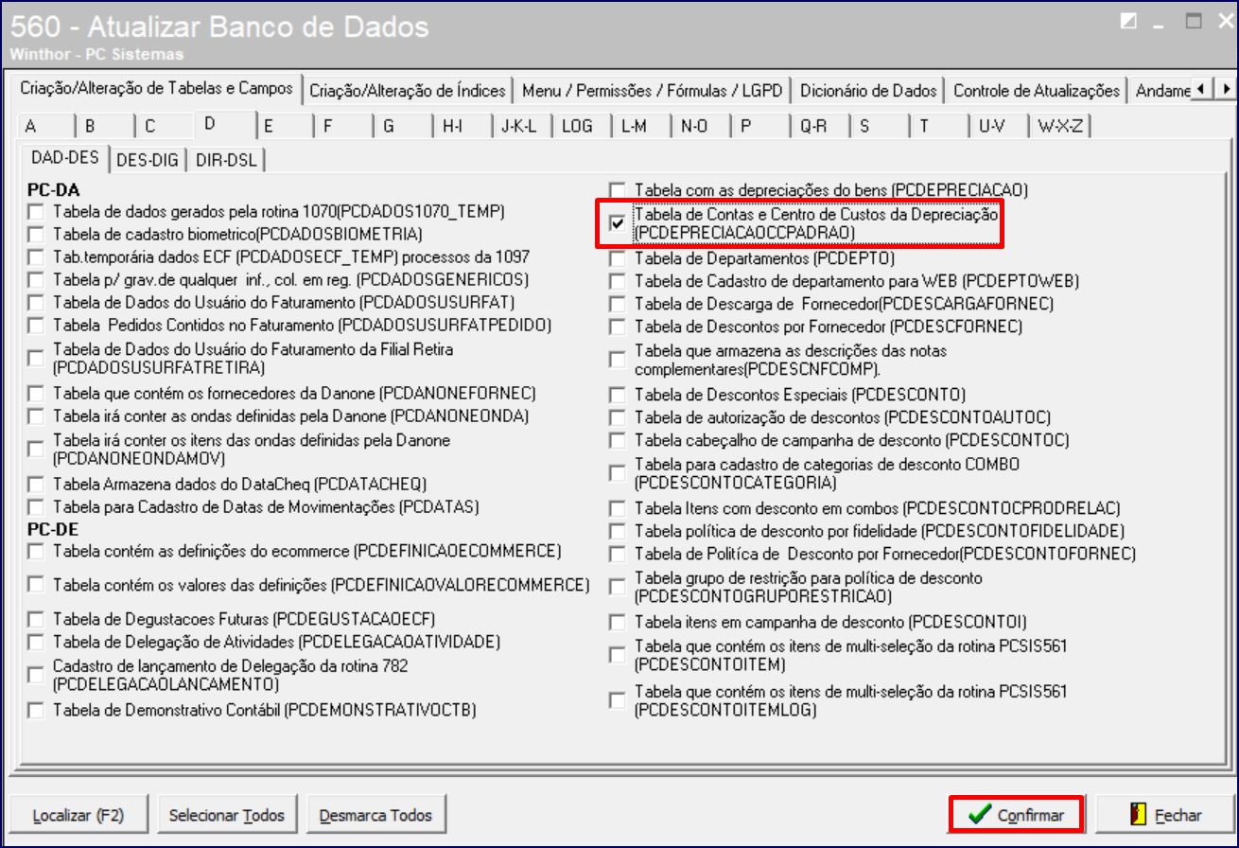Check PCDEPTOWEB table checkbox
Screen dimensions: 1239x848
(617, 281)
